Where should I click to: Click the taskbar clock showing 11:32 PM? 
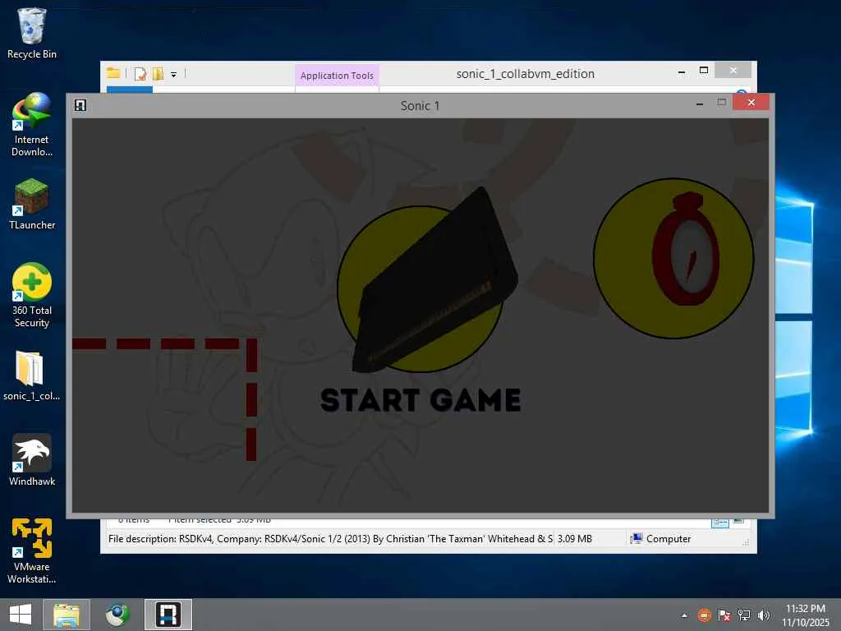(806, 615)
